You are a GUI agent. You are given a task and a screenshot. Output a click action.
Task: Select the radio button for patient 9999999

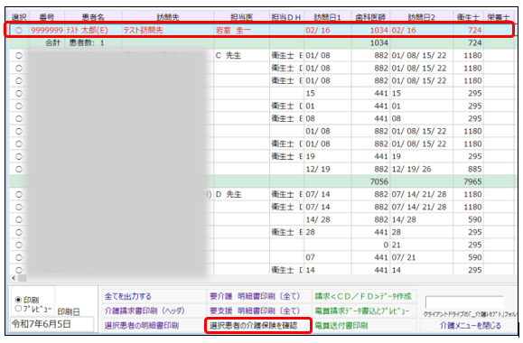(x=19, y=31)
